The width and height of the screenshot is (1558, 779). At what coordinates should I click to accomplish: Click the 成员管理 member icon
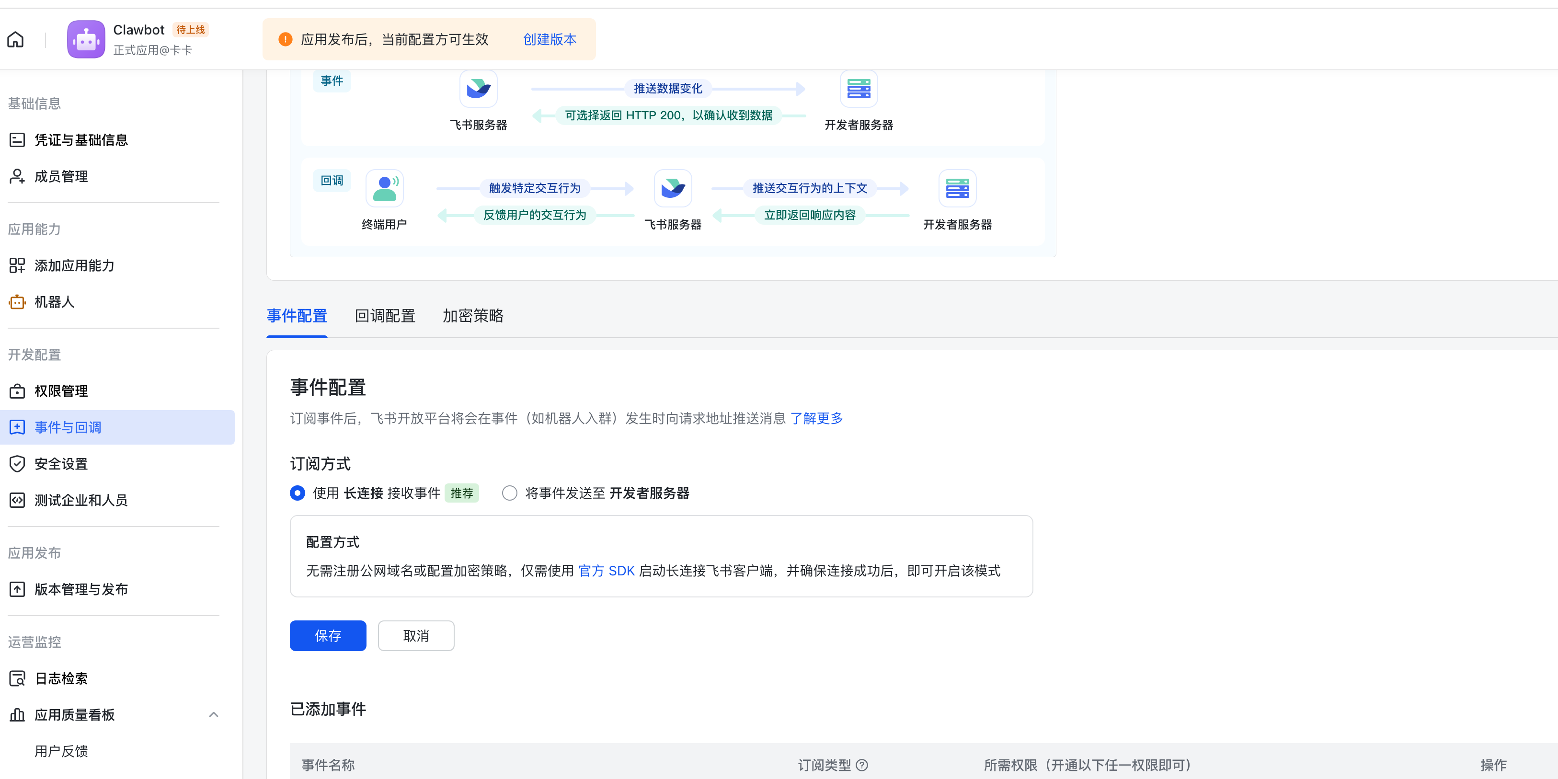17,176
